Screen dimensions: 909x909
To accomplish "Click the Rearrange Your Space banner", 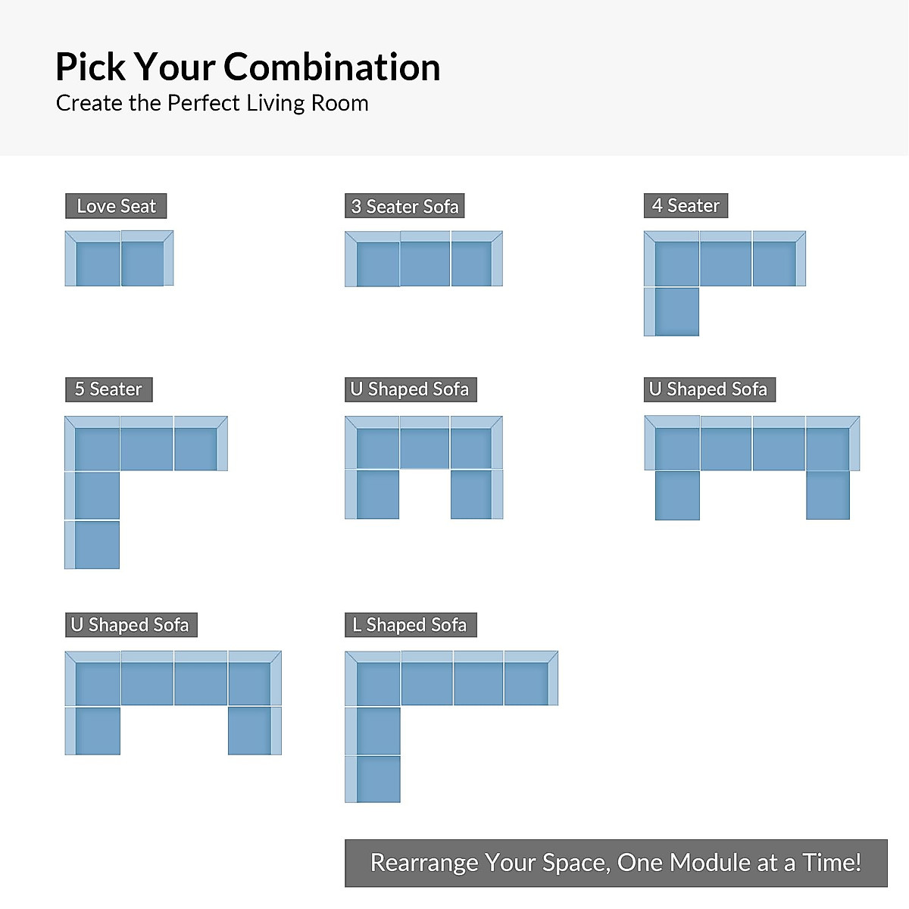I will pyautogui.click(x=615, y=863).
